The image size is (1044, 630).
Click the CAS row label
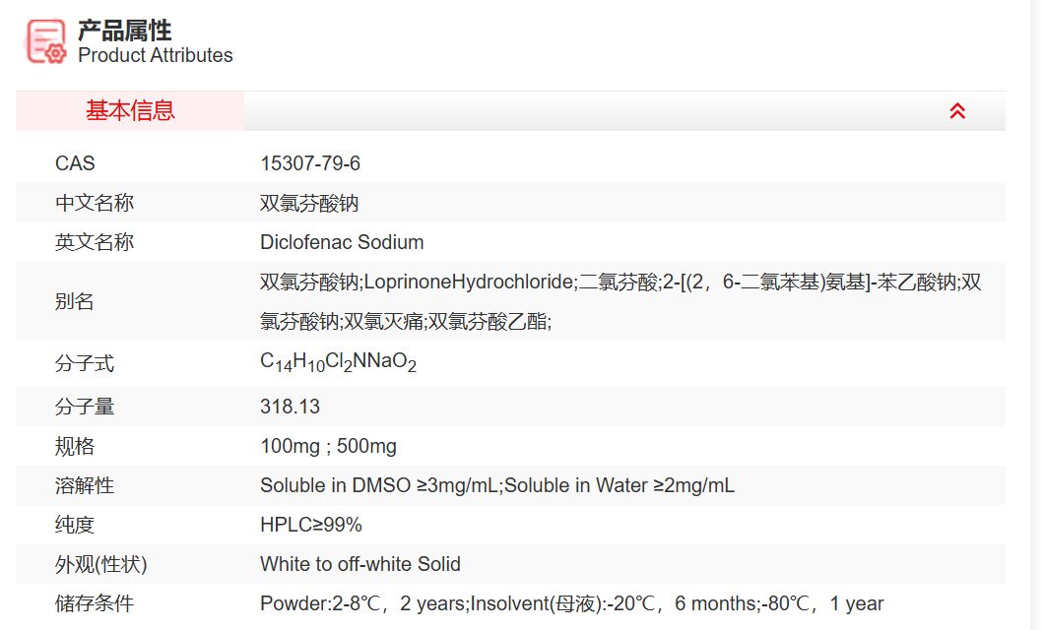tap(75, 163)
